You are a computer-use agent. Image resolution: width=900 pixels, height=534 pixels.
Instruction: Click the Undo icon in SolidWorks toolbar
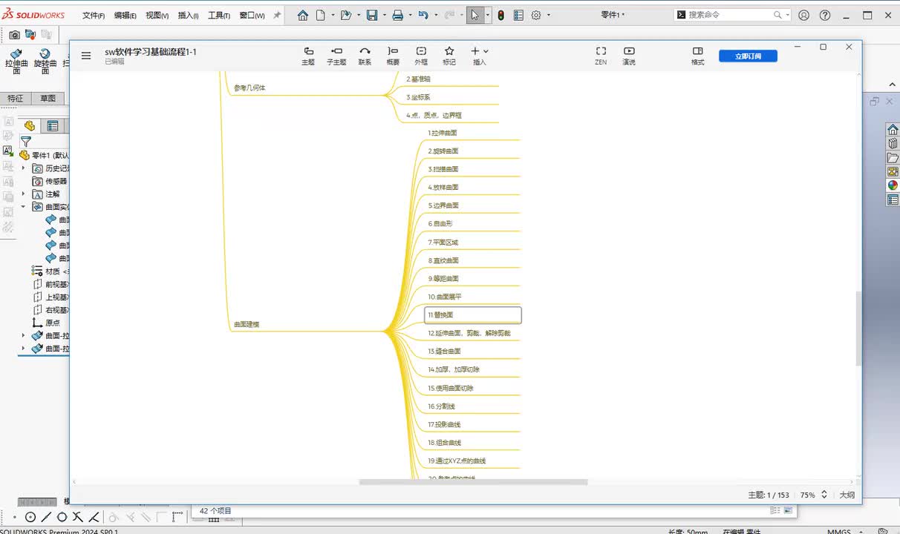(x=423, y=15)
